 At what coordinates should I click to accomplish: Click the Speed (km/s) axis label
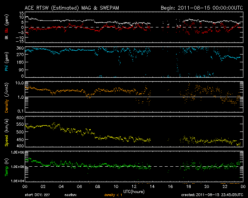7,133
